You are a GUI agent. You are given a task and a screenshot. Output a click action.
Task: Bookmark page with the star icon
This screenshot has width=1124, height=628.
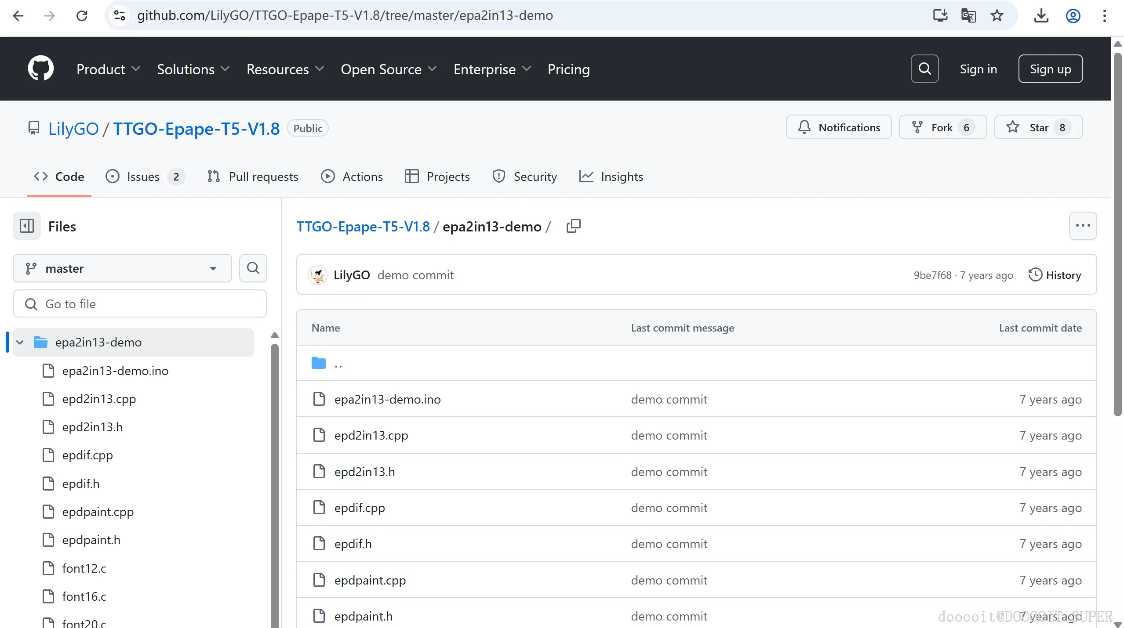(x=997, y=16)
